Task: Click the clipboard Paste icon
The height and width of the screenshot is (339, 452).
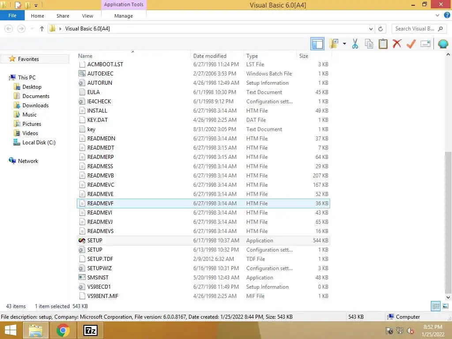Action: (383, 44)
